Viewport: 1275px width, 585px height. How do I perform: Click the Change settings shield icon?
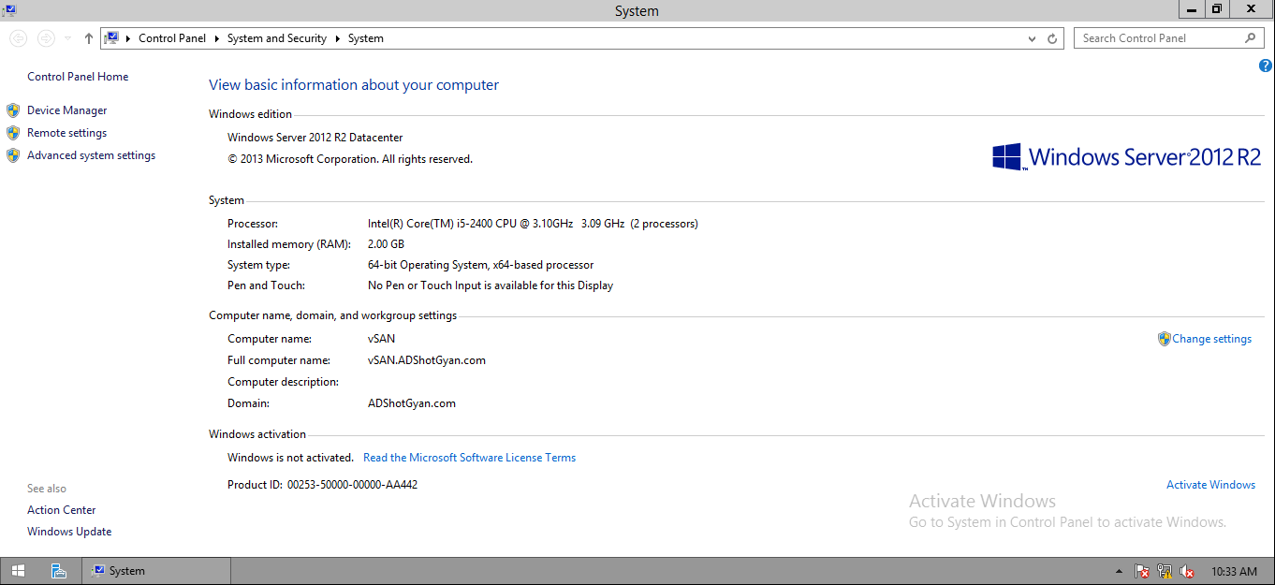point(1164,338)
